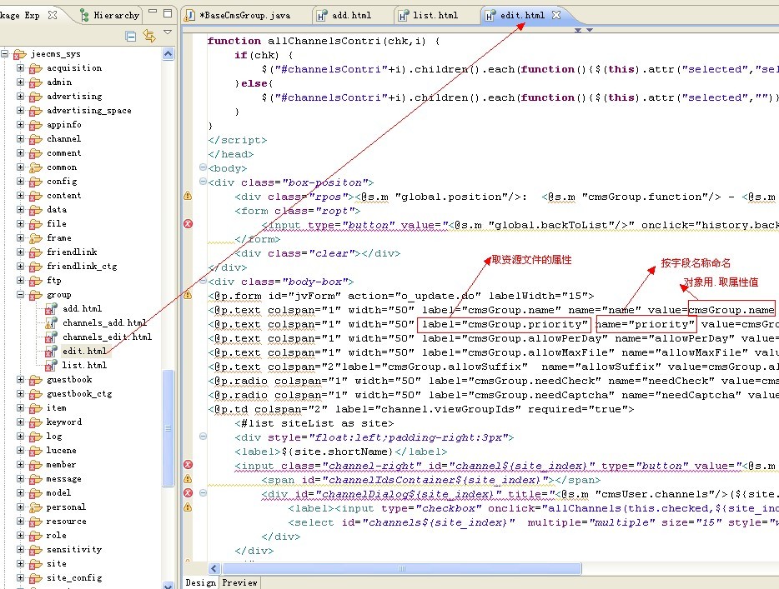
Task: Expand the member folder
Action: click(x=20, y=464)
